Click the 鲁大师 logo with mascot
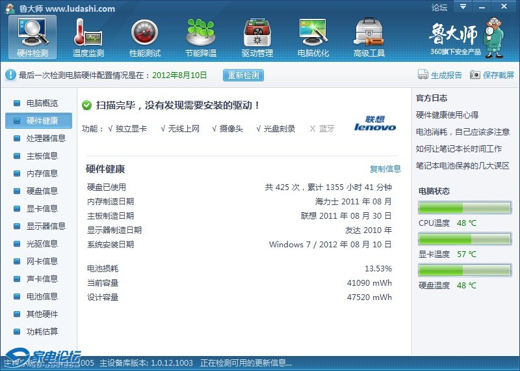 (467, 38)
